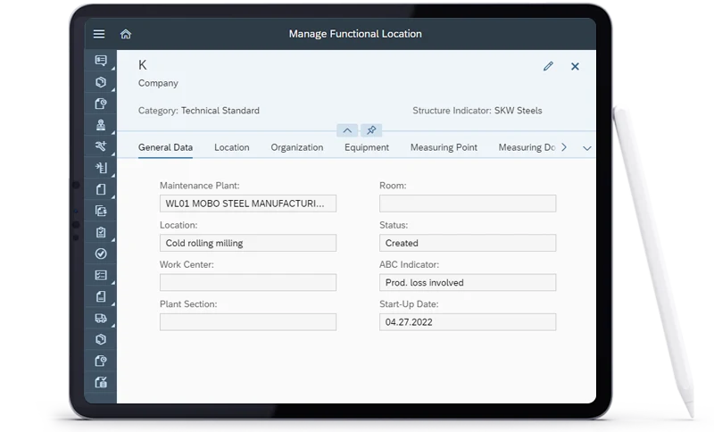Click the Maintenance Plant: label
The width and height of the screenshot is (714, 432).
click(199, 186)
